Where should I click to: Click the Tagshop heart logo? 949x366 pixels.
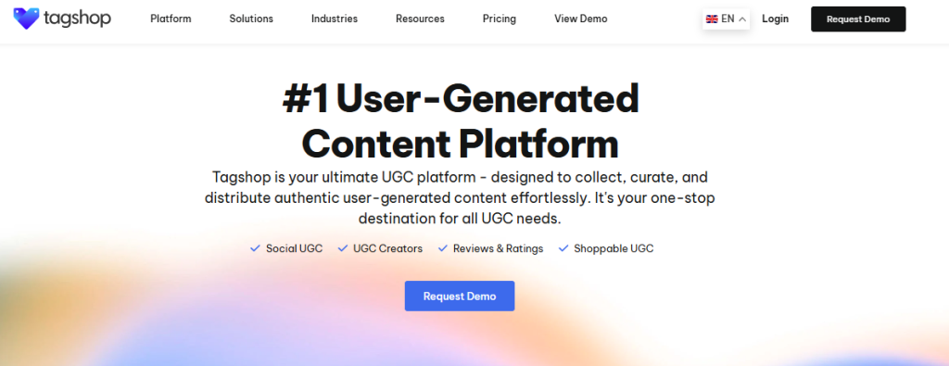click(x=27, y=19)
